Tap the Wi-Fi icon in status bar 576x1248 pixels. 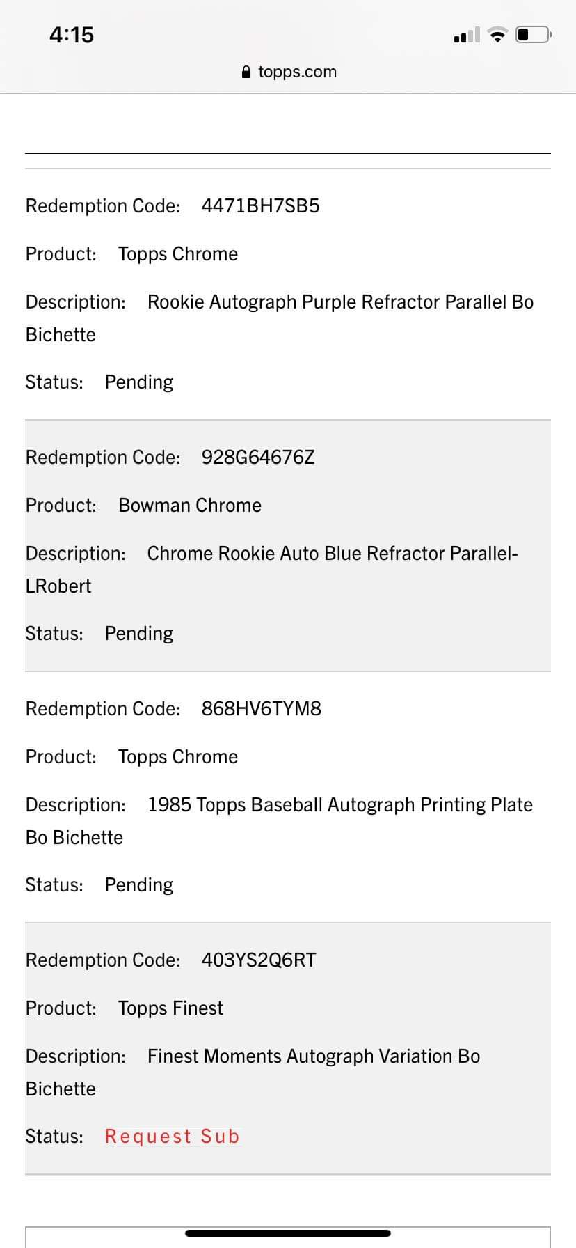(x=497, y=35)
